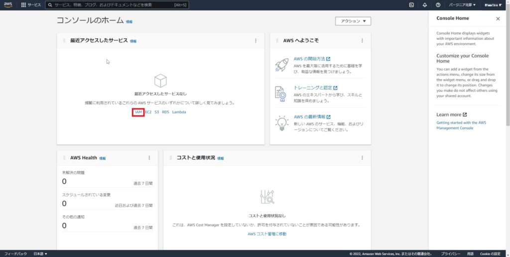Open the IAM service link

138,112
